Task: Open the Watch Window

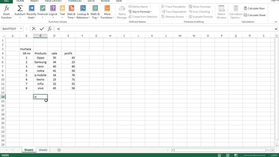Action: (x=221, y=12)
